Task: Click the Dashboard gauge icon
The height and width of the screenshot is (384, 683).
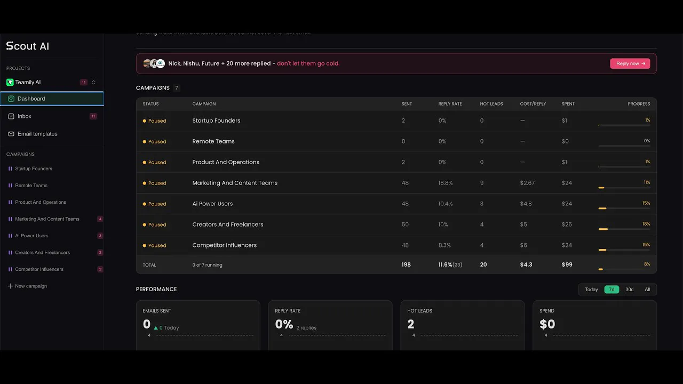Action: click(x=11, y=99)
